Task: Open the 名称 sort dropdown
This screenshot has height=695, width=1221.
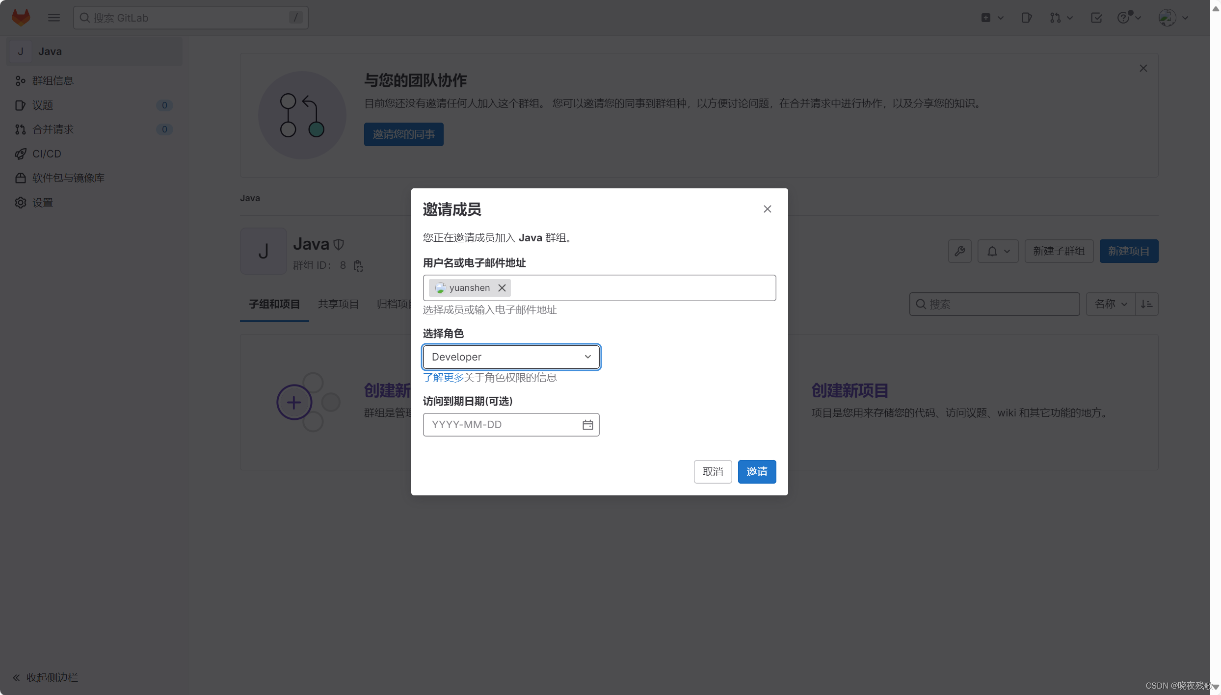Action: coord(1111,304)
